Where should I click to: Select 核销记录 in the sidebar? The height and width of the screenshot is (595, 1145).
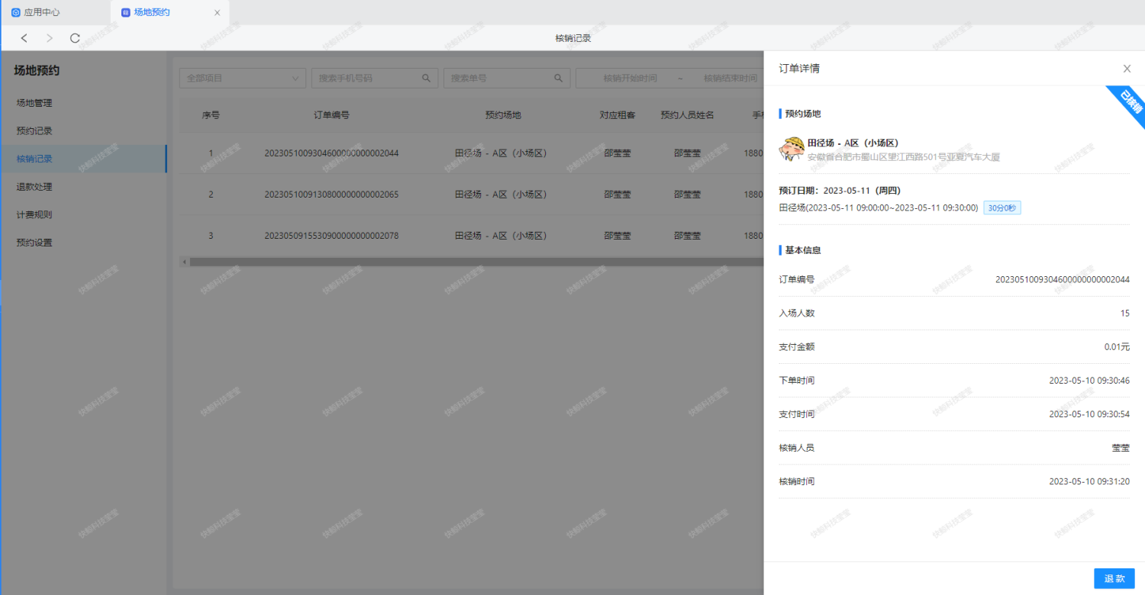click(84, 159)
